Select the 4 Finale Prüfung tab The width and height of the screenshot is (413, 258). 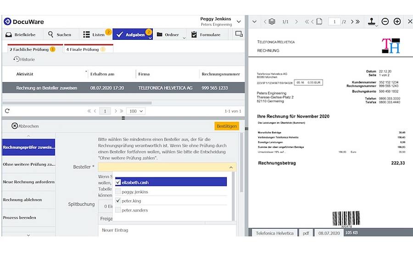(x=89, y=49)
